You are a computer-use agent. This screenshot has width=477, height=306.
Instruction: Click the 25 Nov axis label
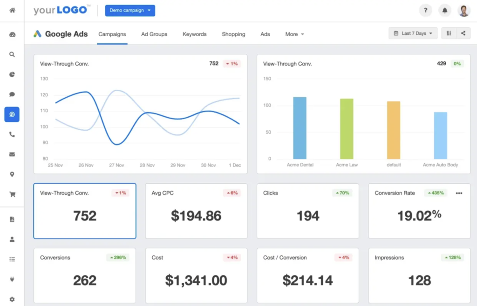55,165
